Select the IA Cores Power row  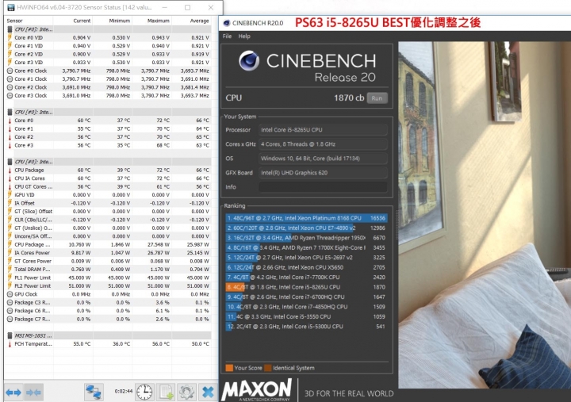coord(109,253)
